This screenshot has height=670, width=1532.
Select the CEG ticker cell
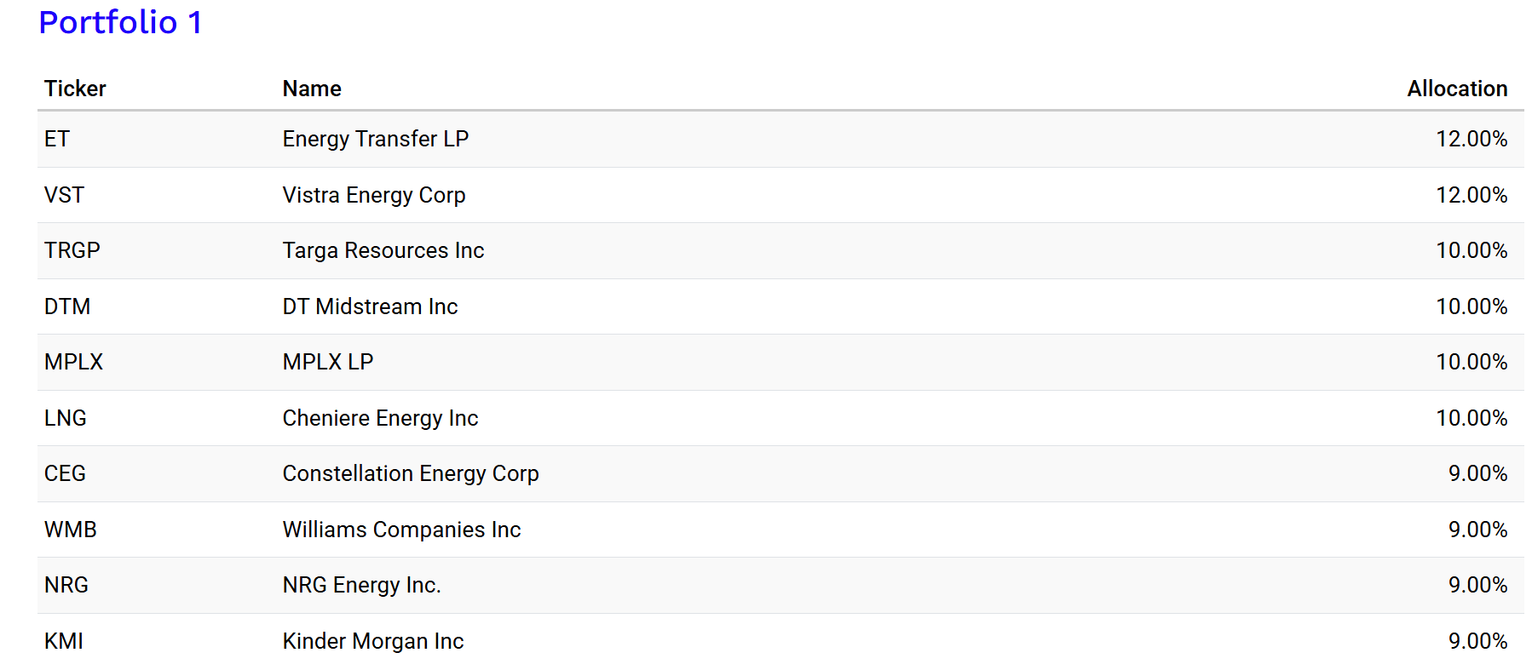(x=65, y=473)
